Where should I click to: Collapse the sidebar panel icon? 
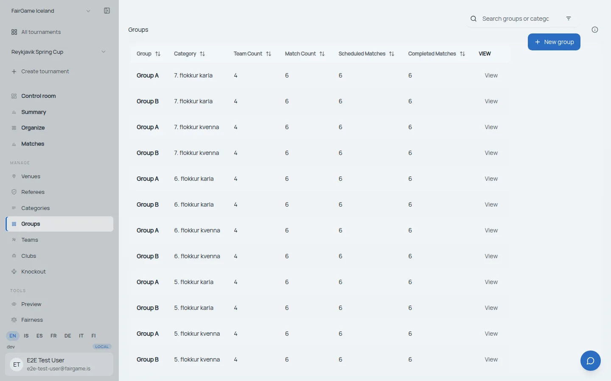107,11
